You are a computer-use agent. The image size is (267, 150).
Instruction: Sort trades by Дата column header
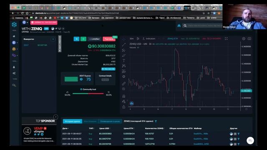pos(65,128)
